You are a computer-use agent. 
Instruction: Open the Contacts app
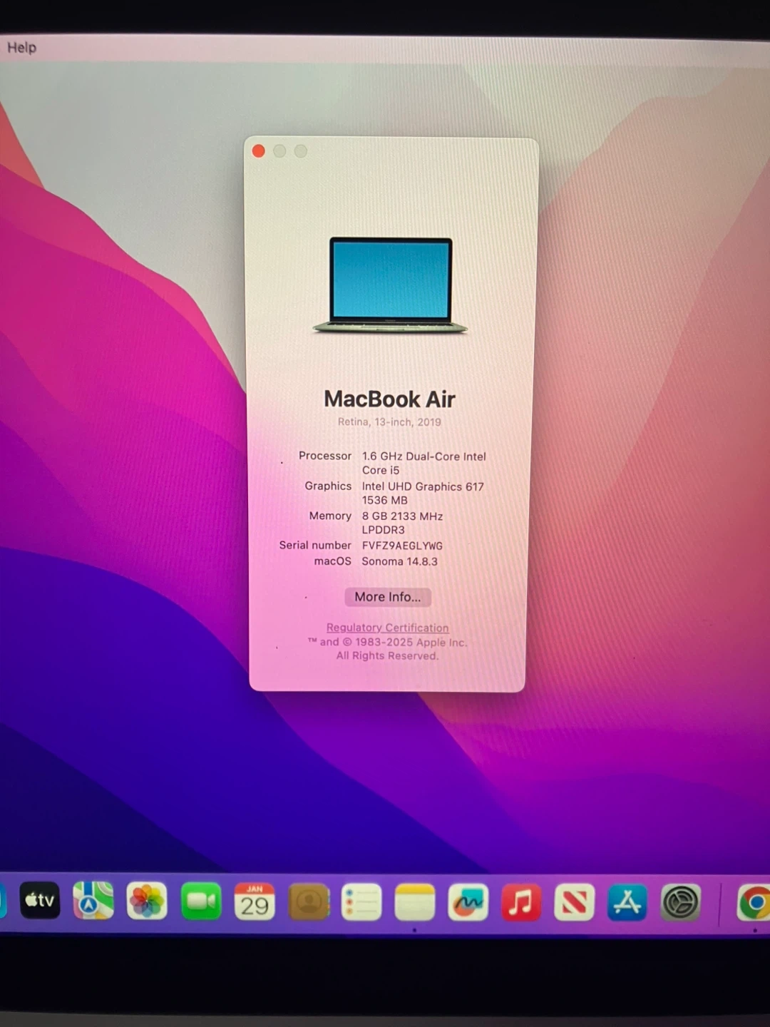[309, 902]
